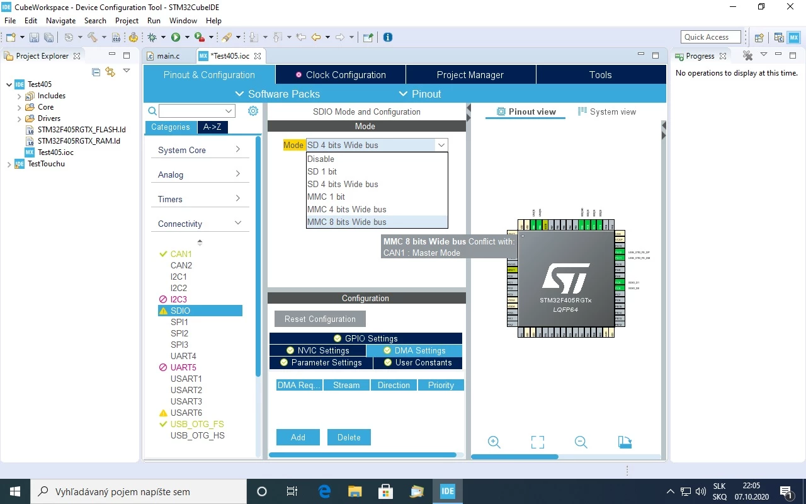
Task: Click the Information icon in toolbar
Action: [388, 37]
